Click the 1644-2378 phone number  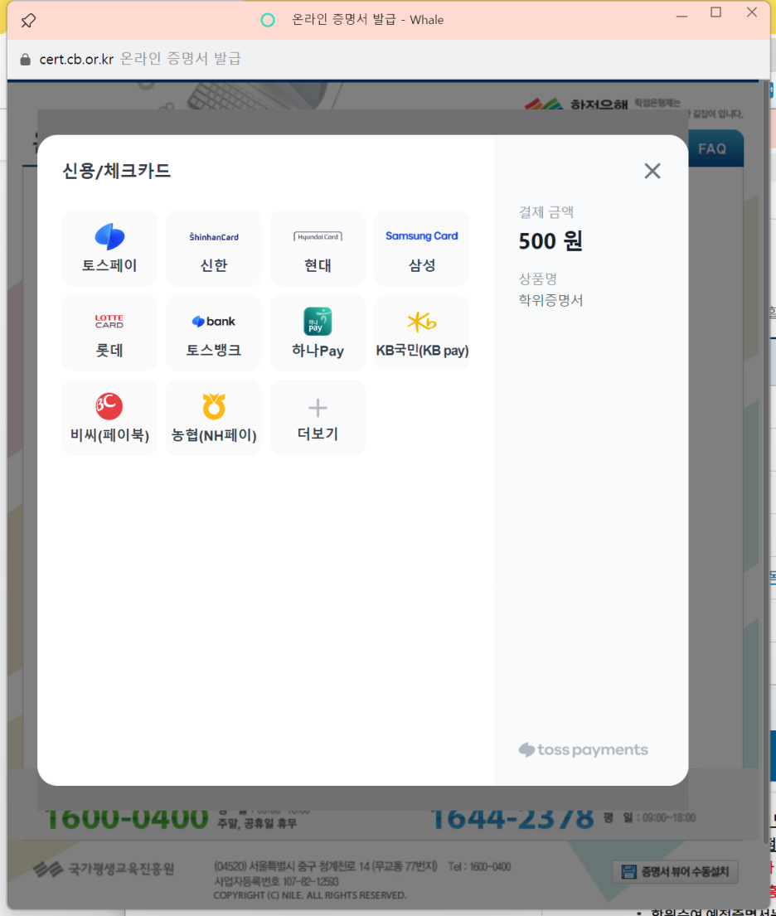click(512, 817)
